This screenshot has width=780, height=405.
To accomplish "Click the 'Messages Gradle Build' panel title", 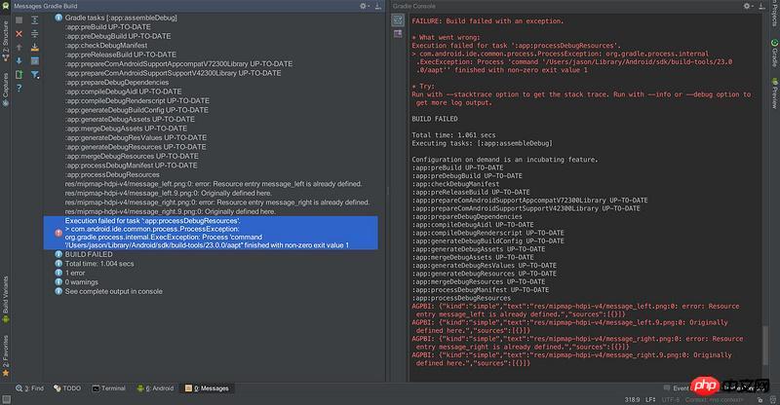I will (x=45, y=6).
